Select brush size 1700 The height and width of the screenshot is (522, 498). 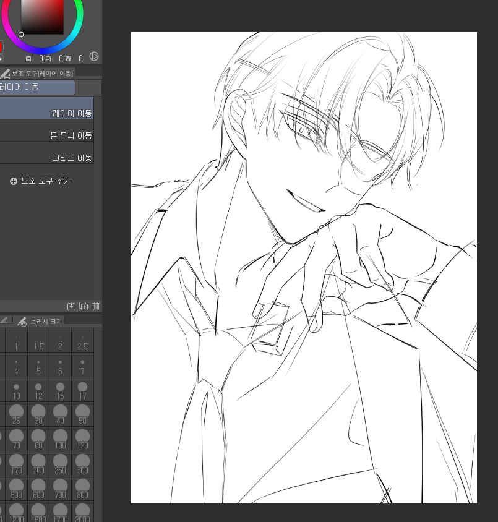60,511
